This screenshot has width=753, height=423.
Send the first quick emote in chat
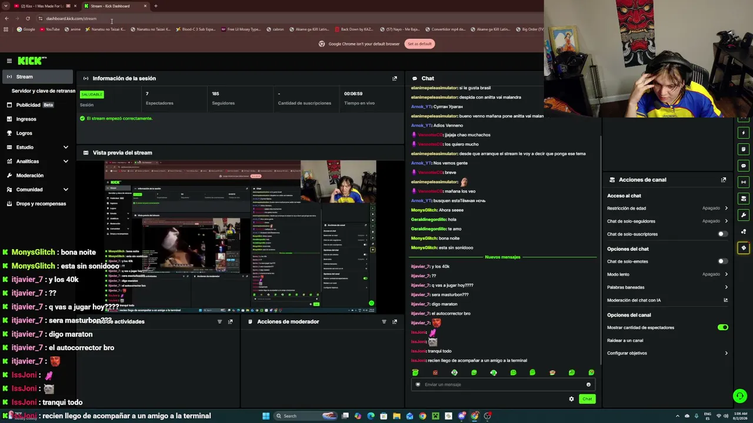pos(415,372)
